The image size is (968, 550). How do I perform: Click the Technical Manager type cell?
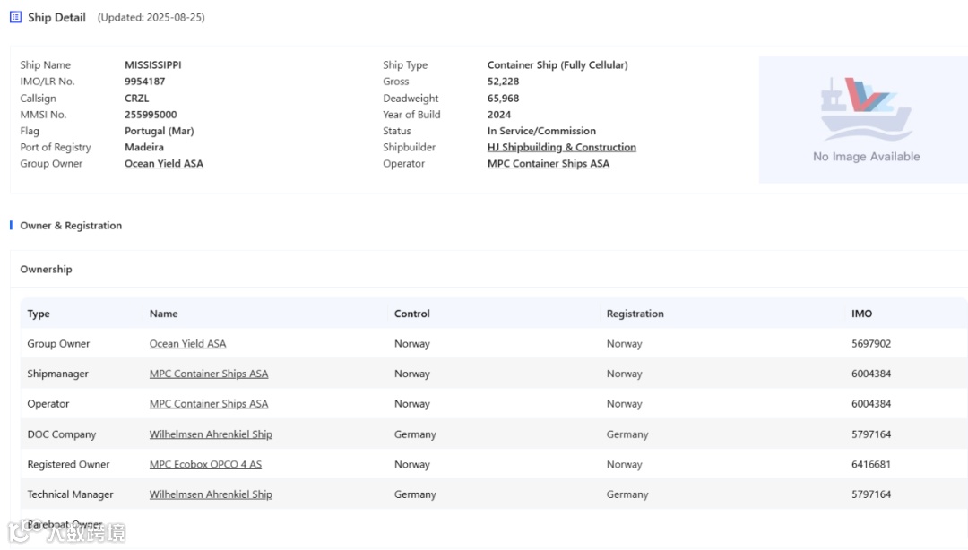coord(71,495)
